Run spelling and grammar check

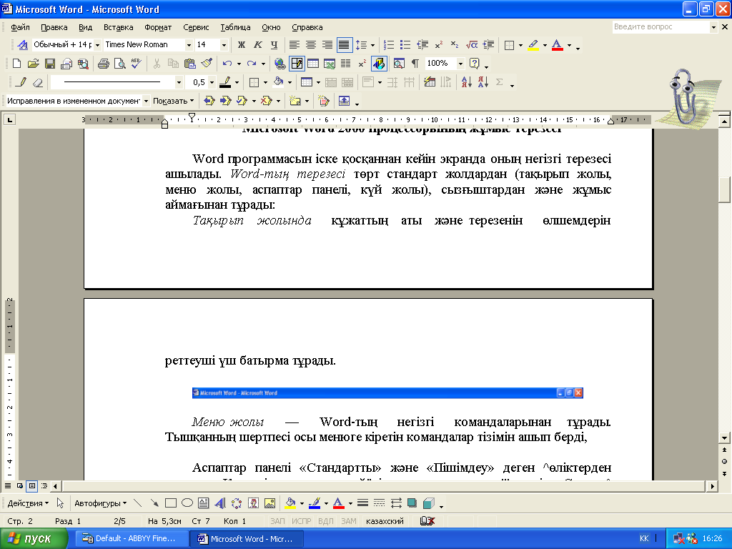pyautogui.click(x=137, y=64)
